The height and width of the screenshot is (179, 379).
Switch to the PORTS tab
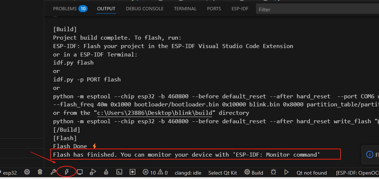[x=214, y=9]
